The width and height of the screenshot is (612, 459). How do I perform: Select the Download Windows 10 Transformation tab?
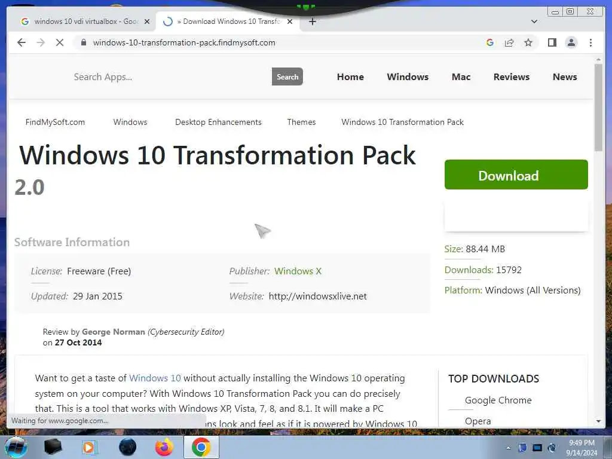point(228,22)
